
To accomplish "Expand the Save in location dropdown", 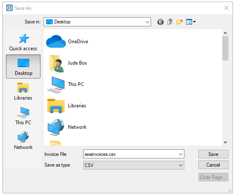I will tap(147, 22).
